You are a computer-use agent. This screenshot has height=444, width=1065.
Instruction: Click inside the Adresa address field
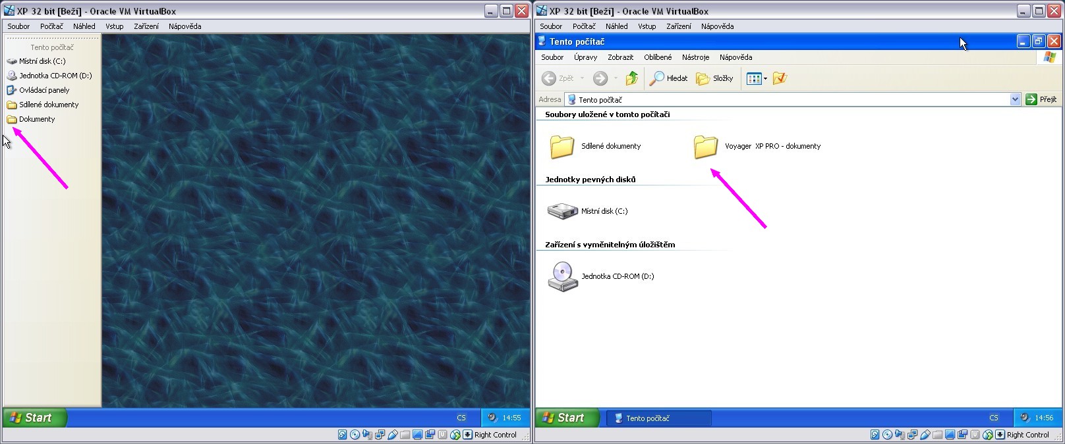pos(791,99)
